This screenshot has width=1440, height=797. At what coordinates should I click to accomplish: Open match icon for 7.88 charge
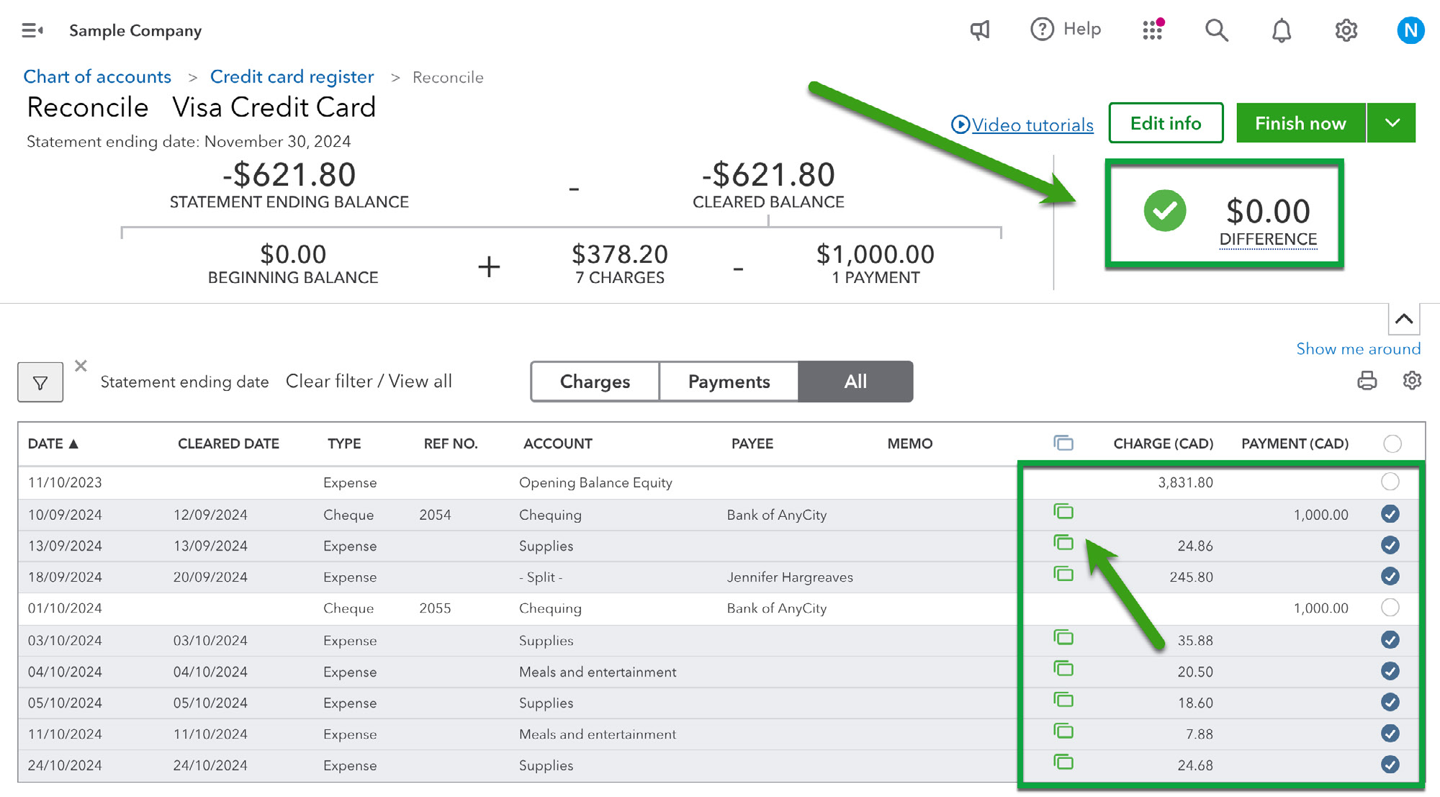click(1063, 731)
